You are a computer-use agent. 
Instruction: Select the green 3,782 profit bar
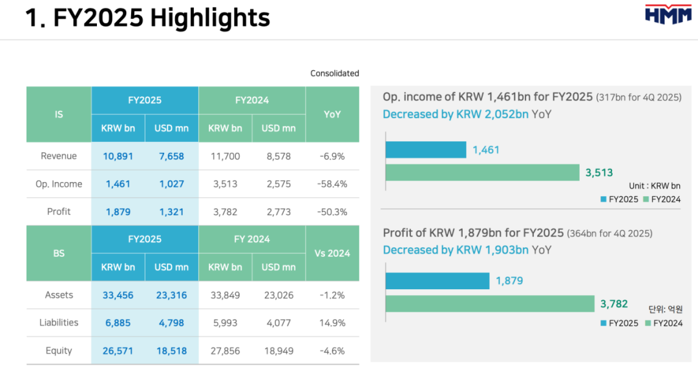point(490,303)
